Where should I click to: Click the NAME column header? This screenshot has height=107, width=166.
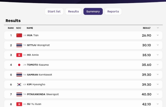click(30, 28)
